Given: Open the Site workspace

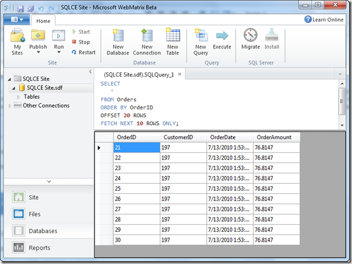Looking at the screenshot, I should click(x=49, y=197).
